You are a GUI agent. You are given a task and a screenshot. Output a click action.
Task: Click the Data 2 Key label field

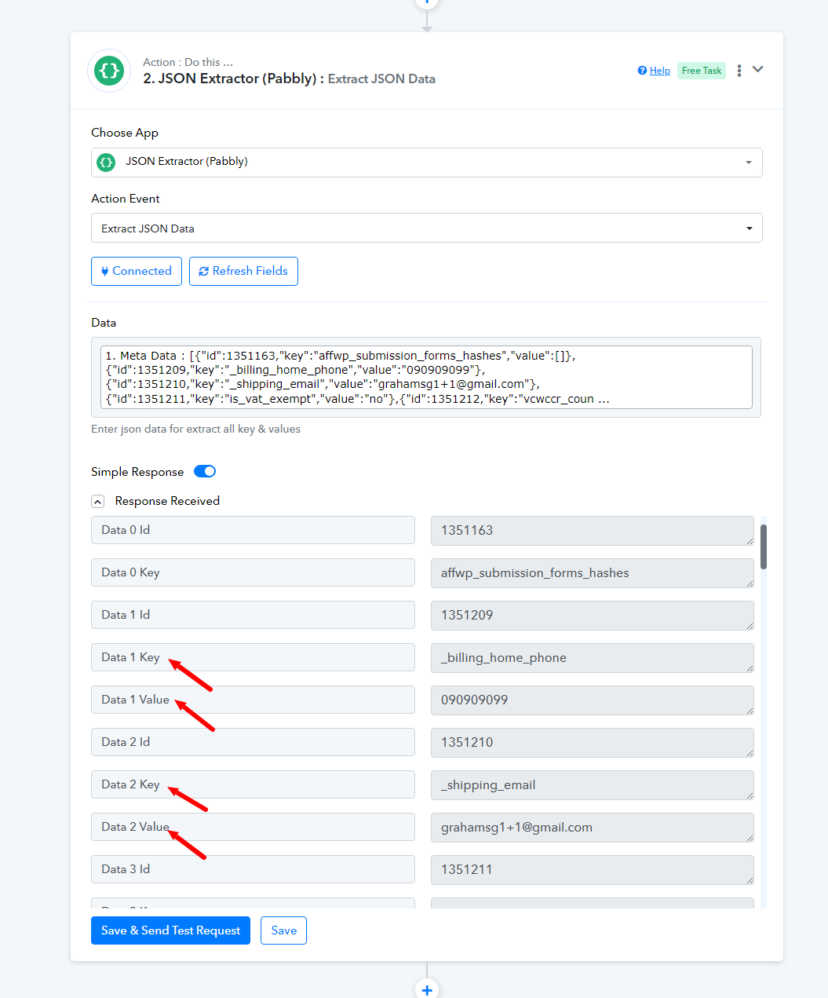pos(253,784)
